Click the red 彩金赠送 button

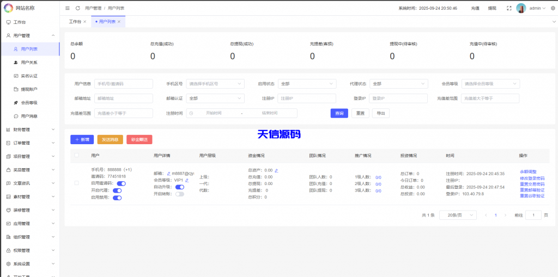[139, 140]
